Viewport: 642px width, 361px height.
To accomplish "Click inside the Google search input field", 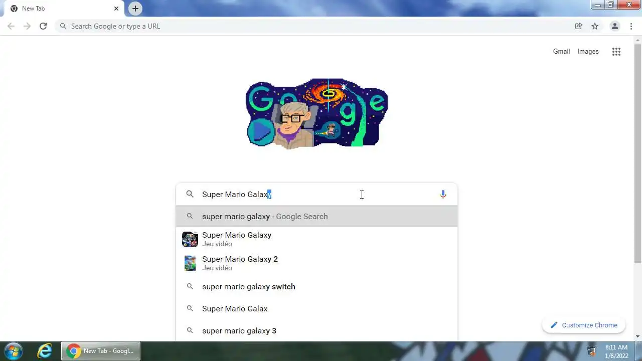I will [316, 194].
